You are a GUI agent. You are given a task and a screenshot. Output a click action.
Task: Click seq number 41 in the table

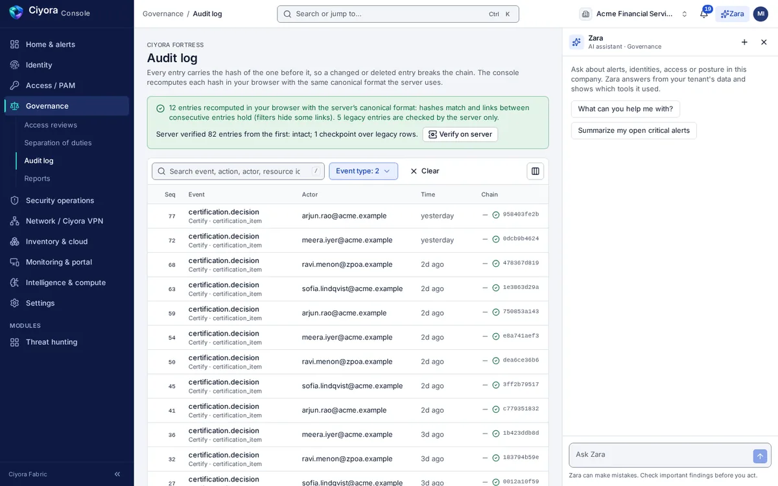tap(172, 411)
